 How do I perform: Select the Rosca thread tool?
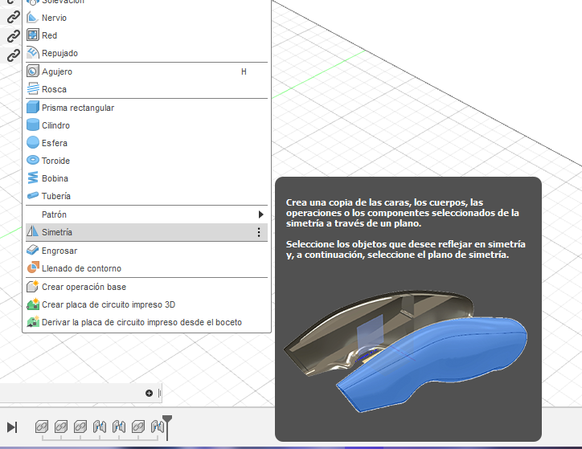(146, 89)
